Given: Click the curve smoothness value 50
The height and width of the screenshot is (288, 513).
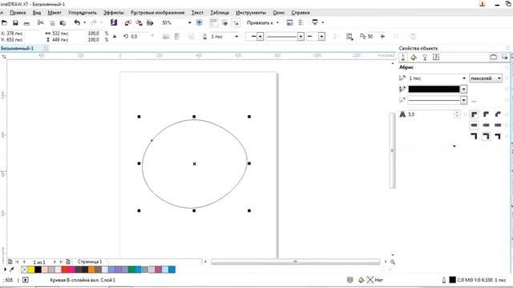Looking at the screenshot, I should (370, 37).
